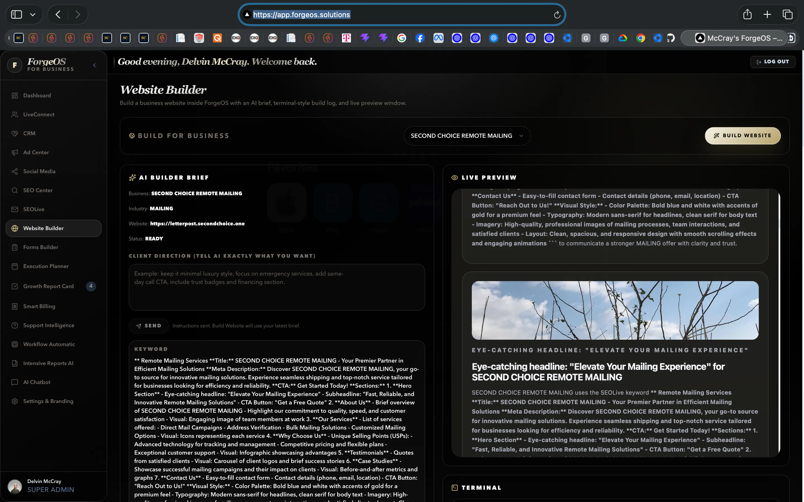Image resolution: width=804 pixels, height=502 pixels.
Task: Click the Support Intelligence help icon
Action: [15, 325]
